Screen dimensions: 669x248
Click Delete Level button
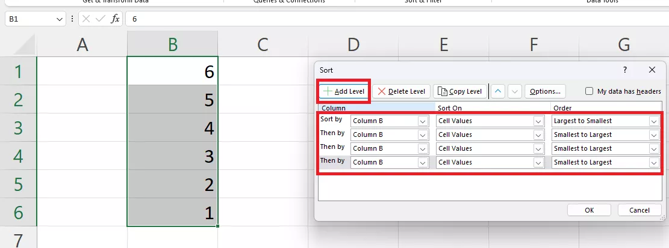[401, 91]
